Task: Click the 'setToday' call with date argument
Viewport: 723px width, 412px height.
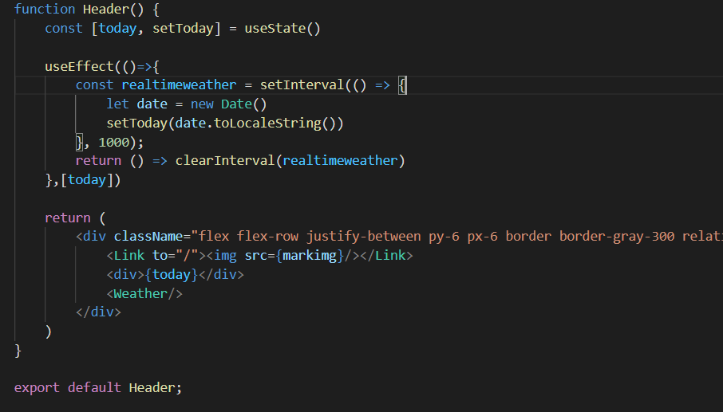Action: point(137,123)
